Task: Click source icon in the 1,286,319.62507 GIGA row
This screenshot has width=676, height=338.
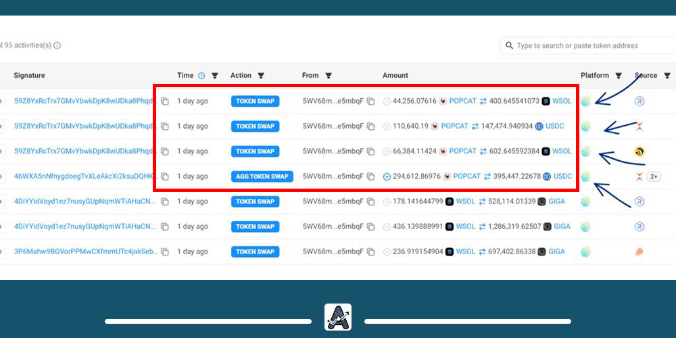Action: pos(639,226)
